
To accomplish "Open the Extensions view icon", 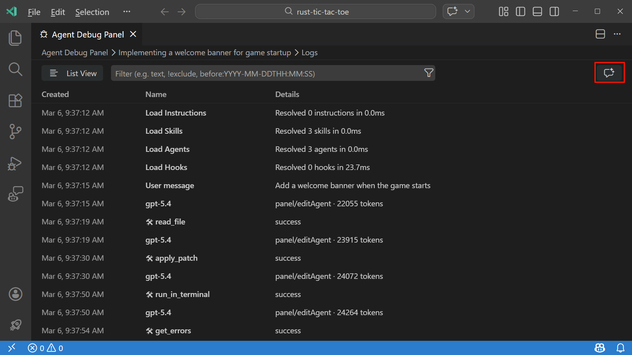I will 15,101.
